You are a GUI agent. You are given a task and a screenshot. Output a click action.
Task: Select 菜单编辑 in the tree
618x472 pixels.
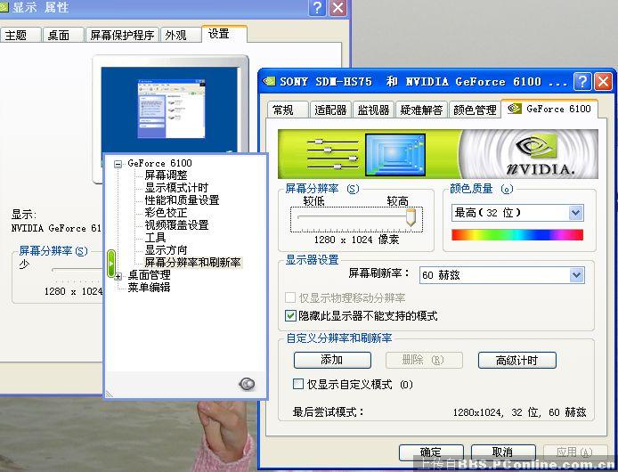click(x=149, y=287)
